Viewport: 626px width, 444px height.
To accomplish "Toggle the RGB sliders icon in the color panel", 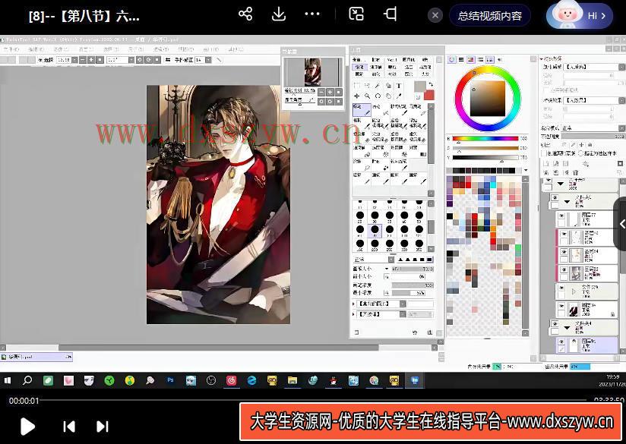I will pos(461,59).
